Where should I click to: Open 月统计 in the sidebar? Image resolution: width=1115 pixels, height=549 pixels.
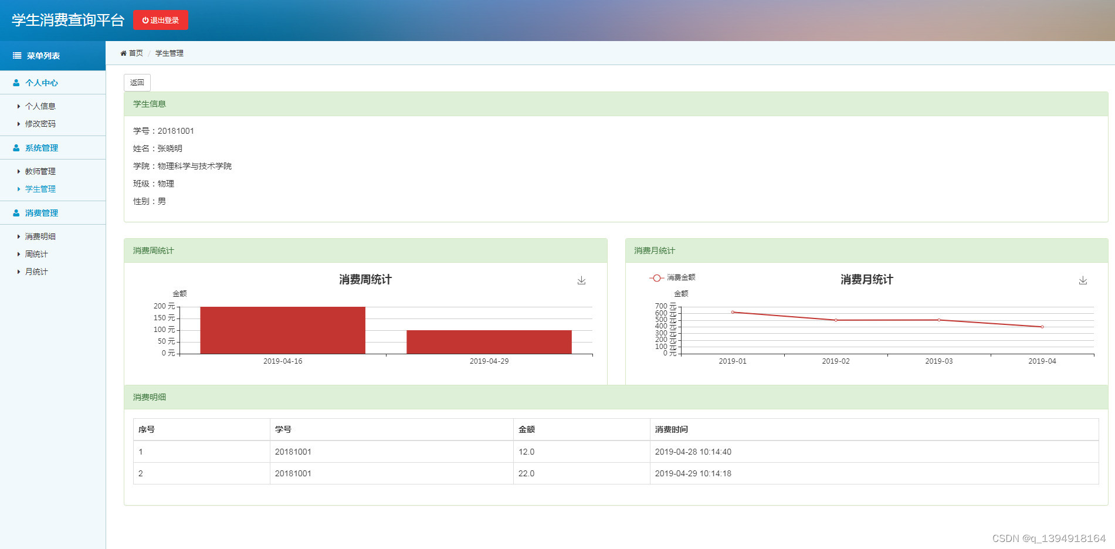36,272
